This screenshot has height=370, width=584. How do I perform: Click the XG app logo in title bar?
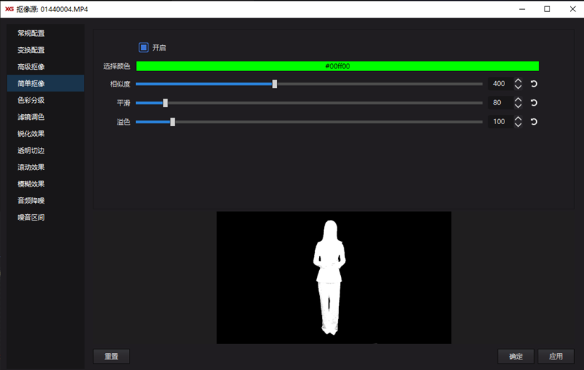coord(9,9)
